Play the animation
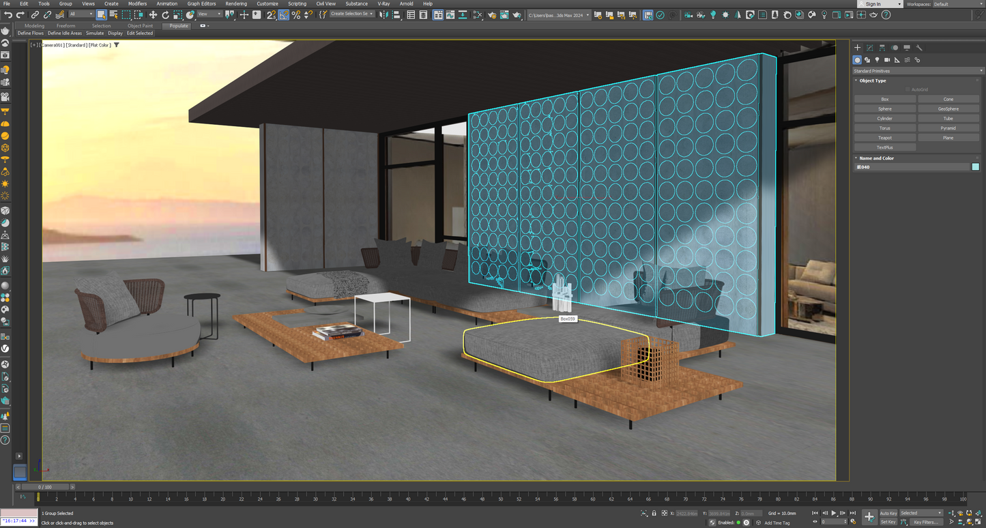986x528 pixels. 833,513
